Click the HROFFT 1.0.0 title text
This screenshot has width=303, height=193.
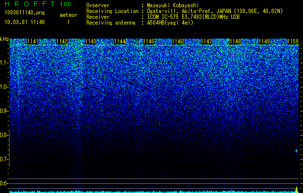pos(38,4)
